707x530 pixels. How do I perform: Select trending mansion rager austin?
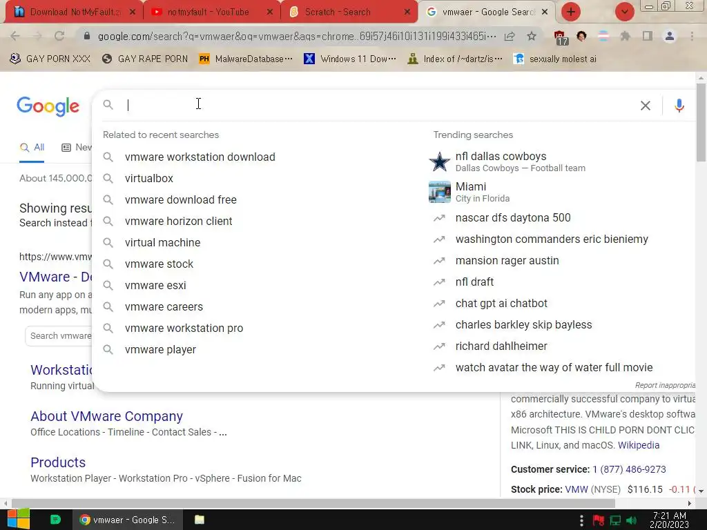pos(507,260)
